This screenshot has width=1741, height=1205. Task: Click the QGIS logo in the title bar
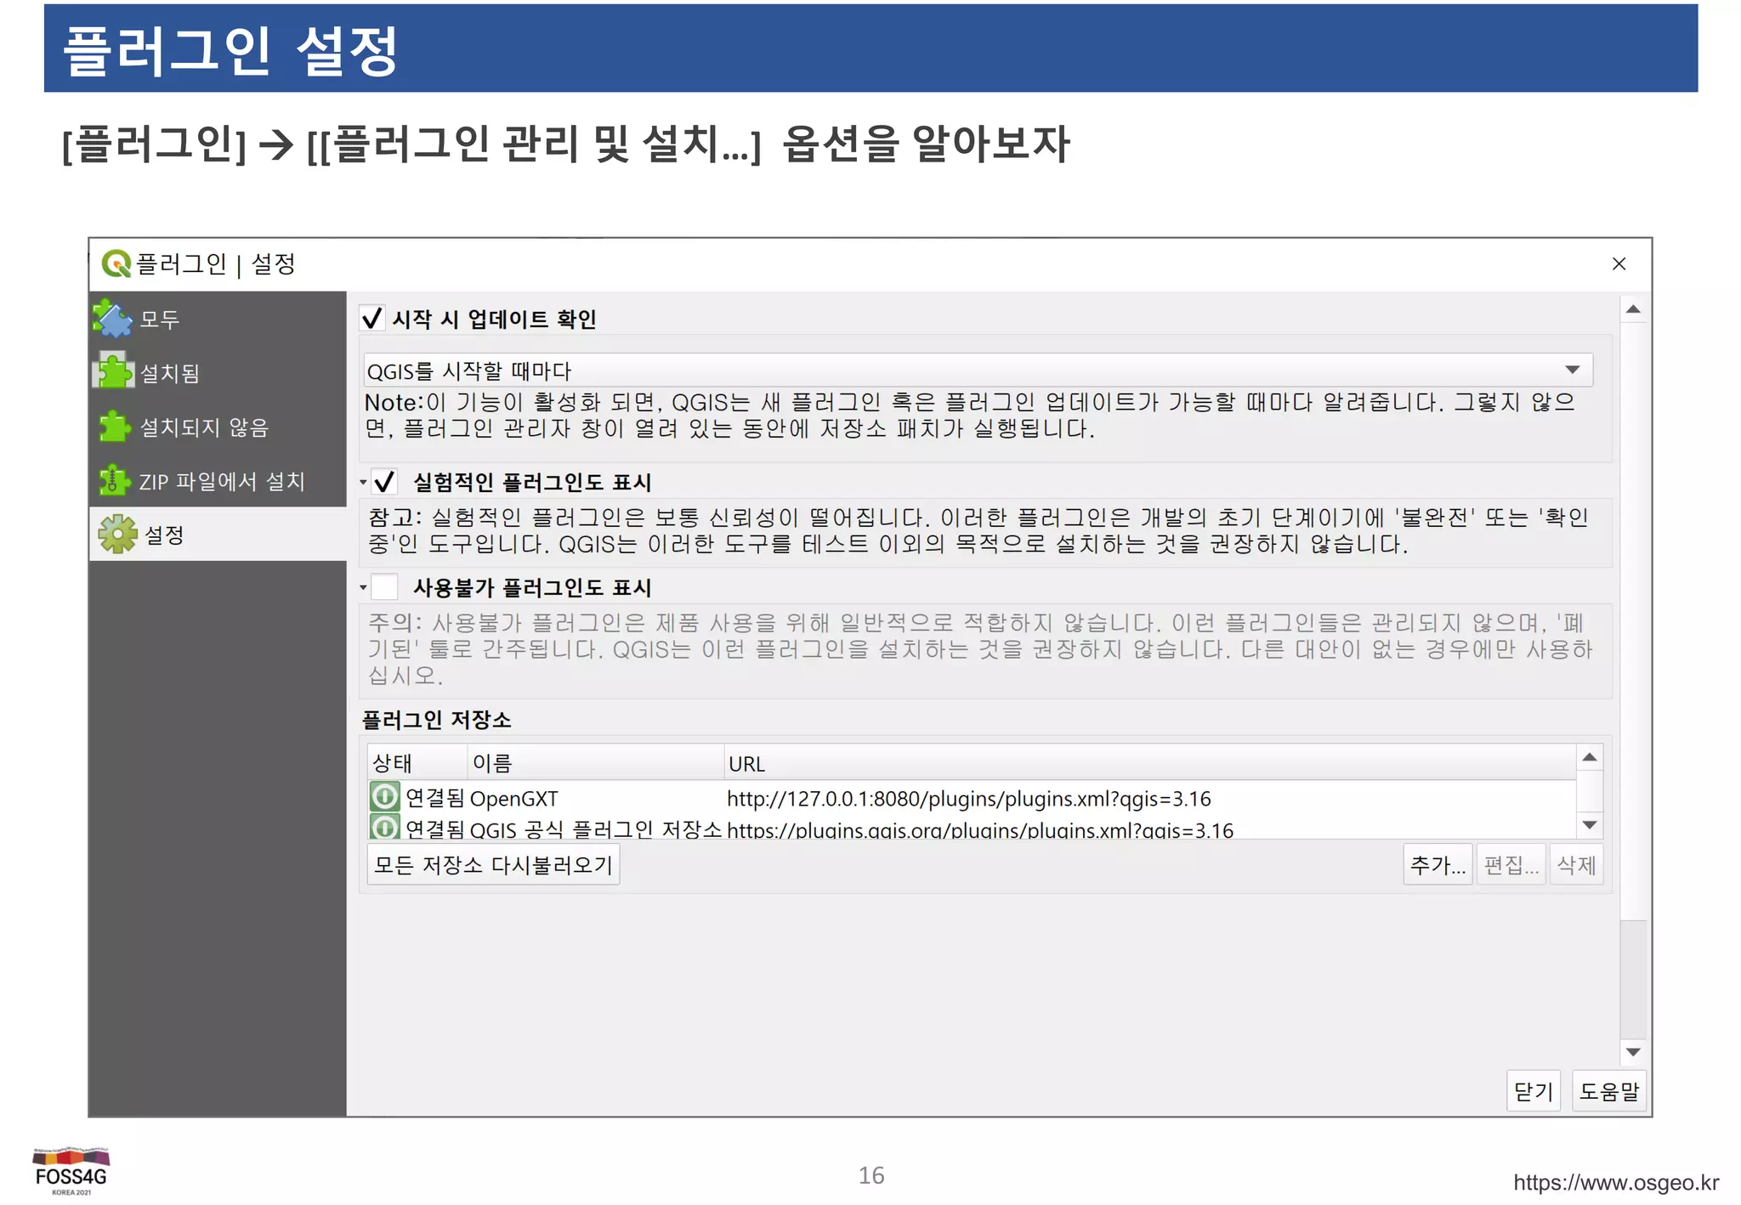116,264
